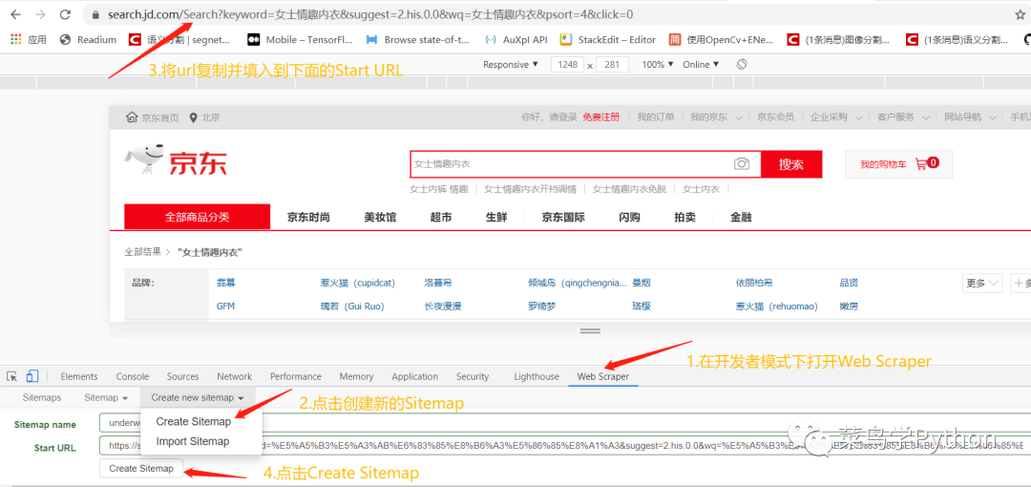Screen dimensions: 1031x487
Task: Select the 北京 location marker
Action: pos(204,117)
